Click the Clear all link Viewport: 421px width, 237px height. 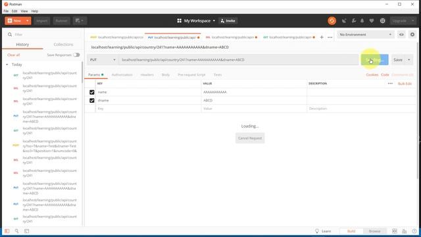click(x=14, y=55)
